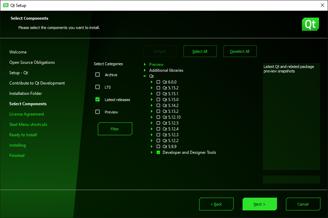Expand the Qt 5.12.2 node
The height and width of the screenshot is (218, 328).
(152, 140)
